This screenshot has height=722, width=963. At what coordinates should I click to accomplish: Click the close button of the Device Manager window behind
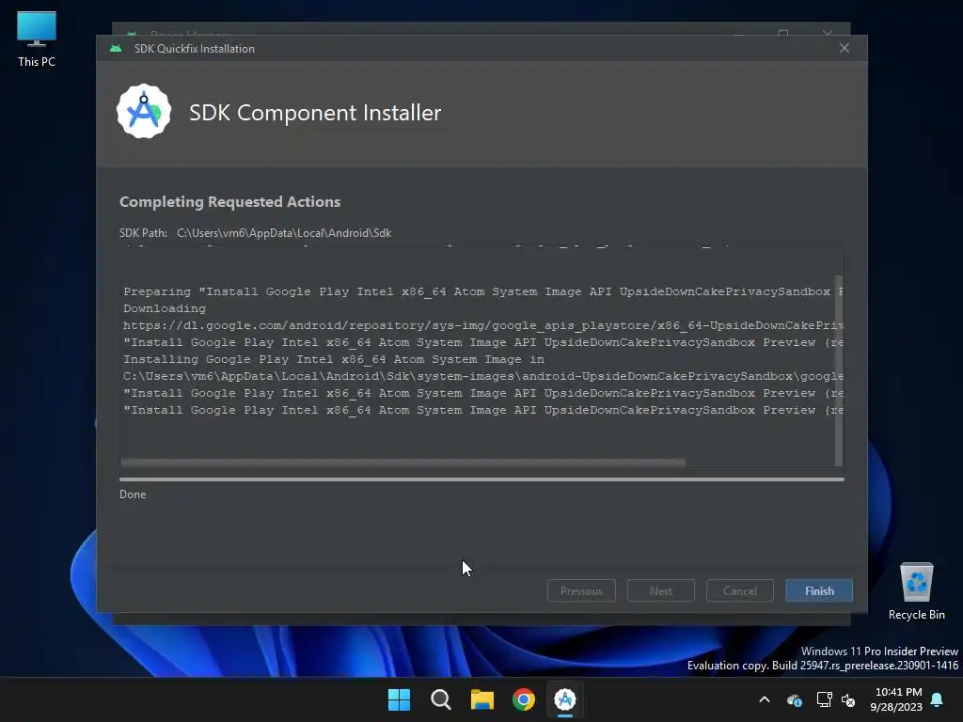tap(828, 33)
